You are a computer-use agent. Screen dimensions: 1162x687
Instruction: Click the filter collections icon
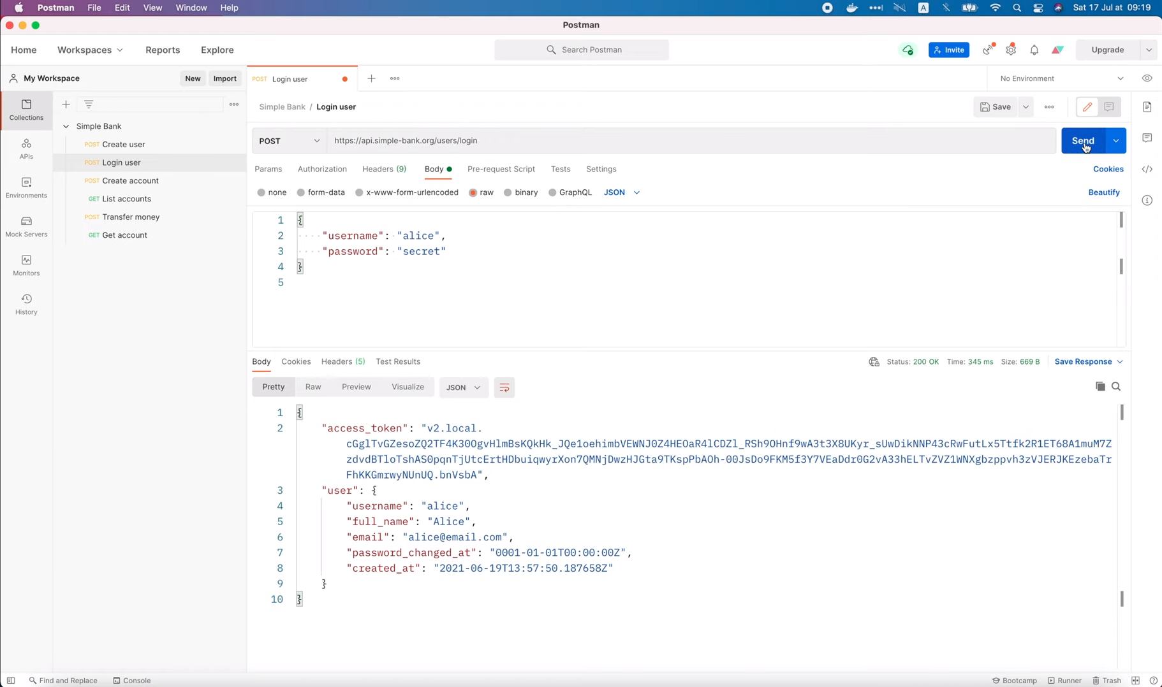click(x=89, y=105)
